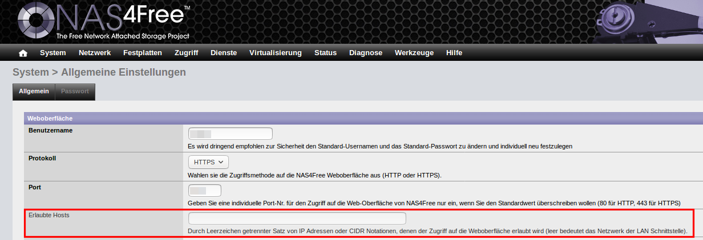
Task: Open the Werkzeuge menu
Action: tap(414, 53)
